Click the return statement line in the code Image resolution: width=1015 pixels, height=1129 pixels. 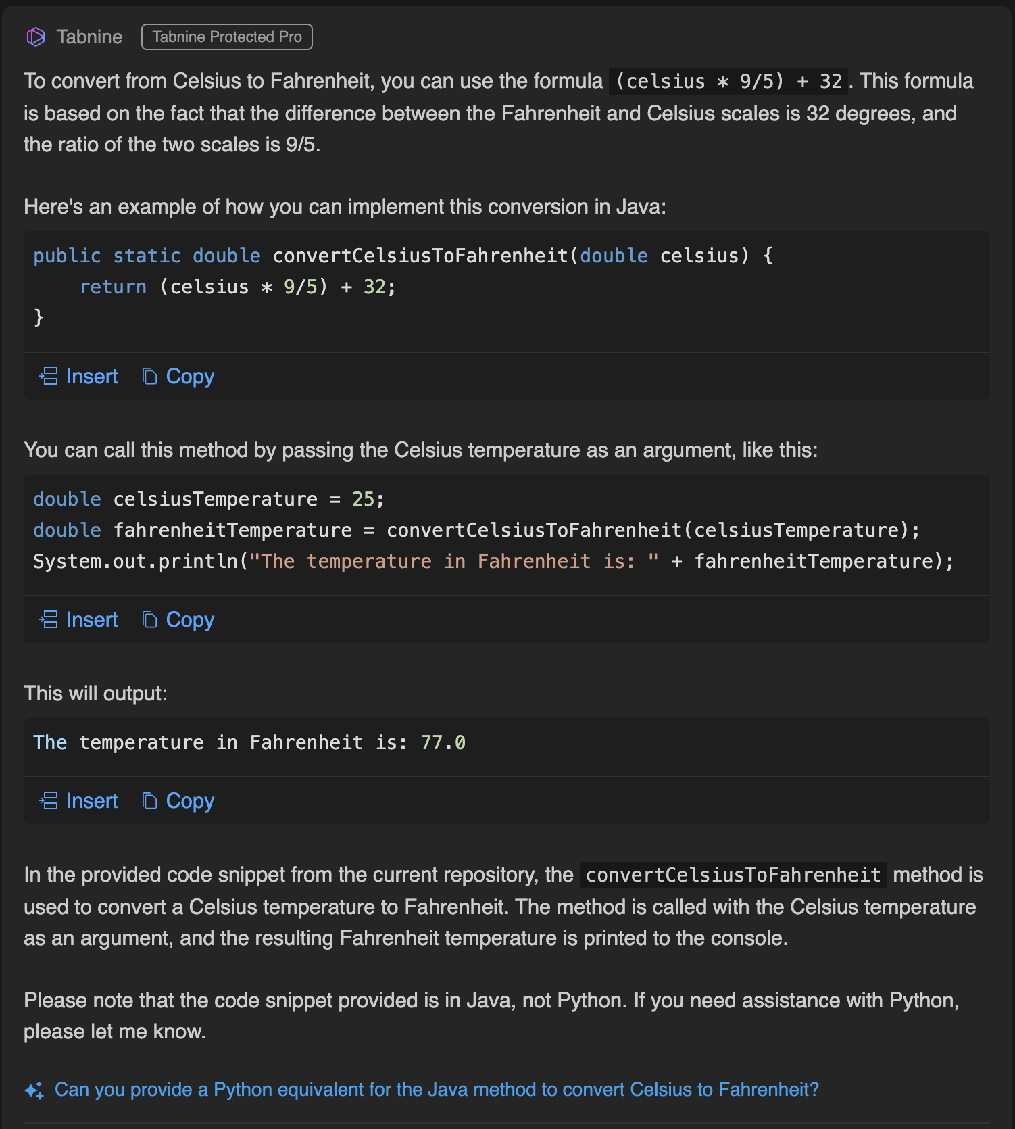(237, 287)
